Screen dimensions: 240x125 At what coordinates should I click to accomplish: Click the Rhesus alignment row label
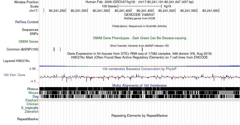(33, 89)
